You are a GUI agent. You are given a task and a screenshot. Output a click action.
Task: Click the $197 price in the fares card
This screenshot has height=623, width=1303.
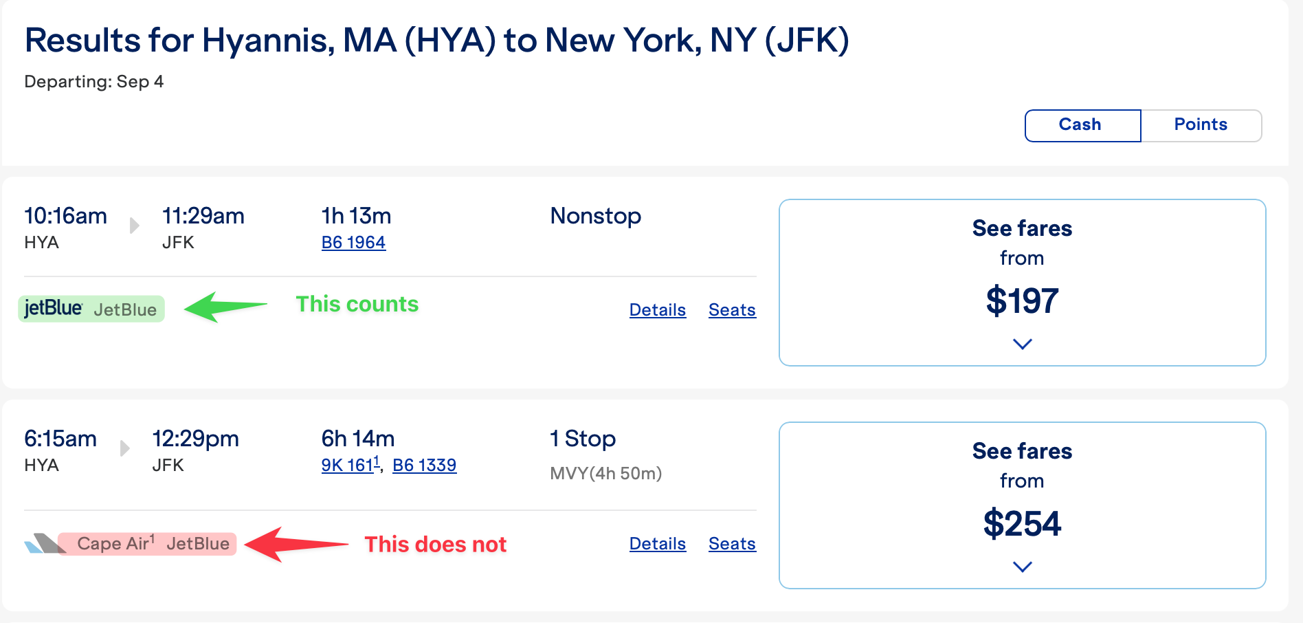[x=1022, y=301]
